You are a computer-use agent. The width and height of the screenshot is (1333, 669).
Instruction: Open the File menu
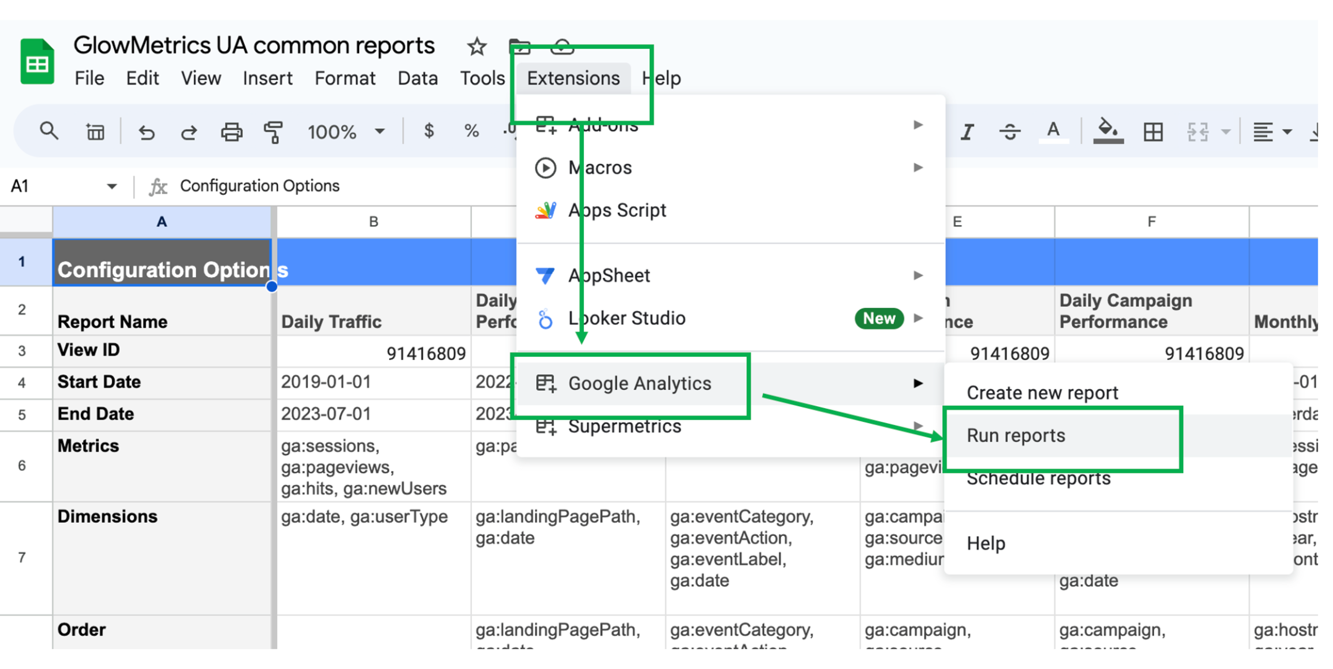(x=89, y=78)
